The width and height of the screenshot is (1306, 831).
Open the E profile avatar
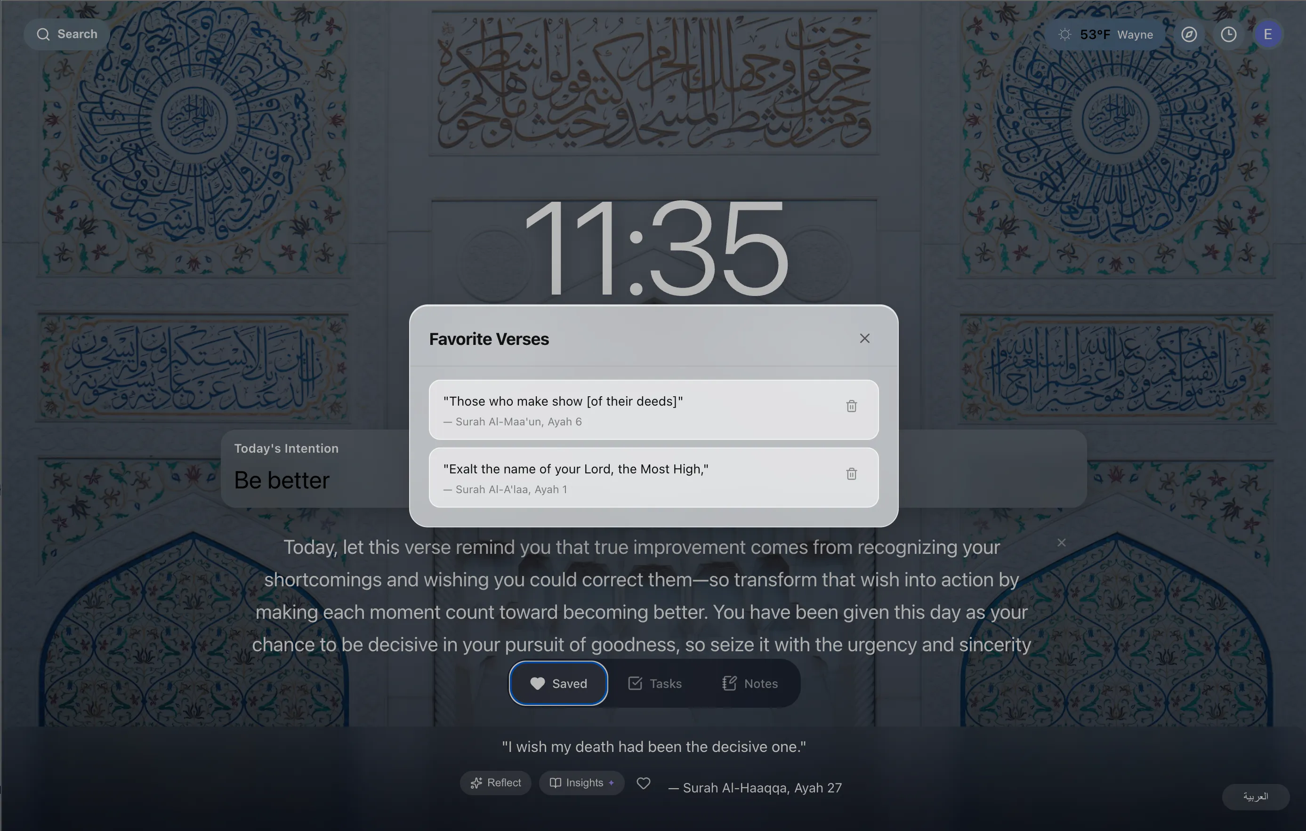coord(1268,35)
